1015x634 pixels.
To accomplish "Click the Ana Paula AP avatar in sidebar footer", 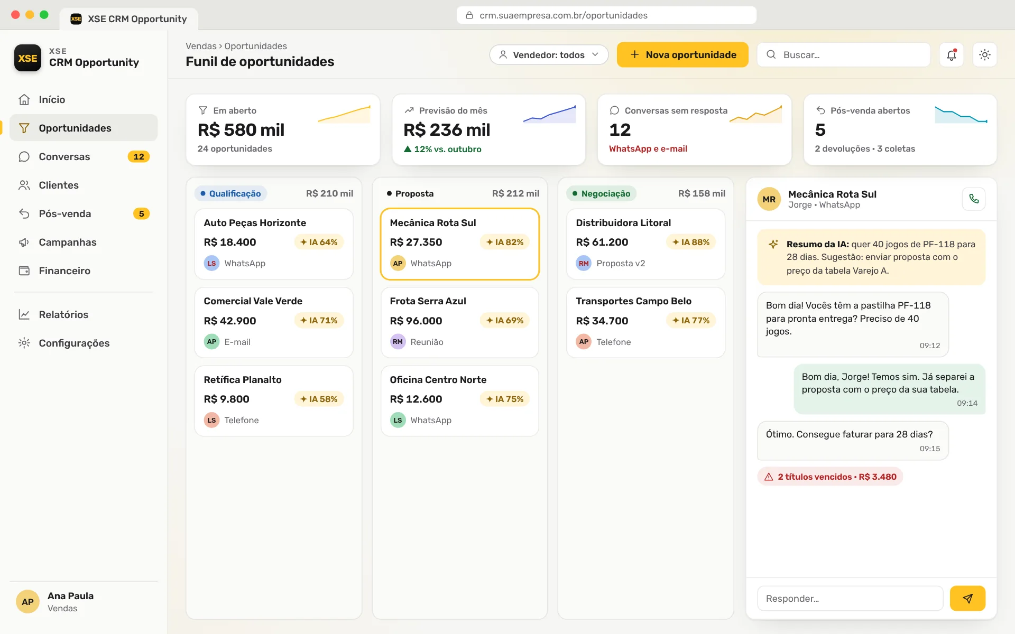I will pyautogui.click(x=27, y=602).
